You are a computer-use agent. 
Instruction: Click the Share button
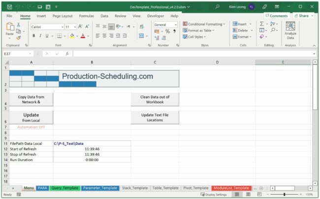coord(303,16)
